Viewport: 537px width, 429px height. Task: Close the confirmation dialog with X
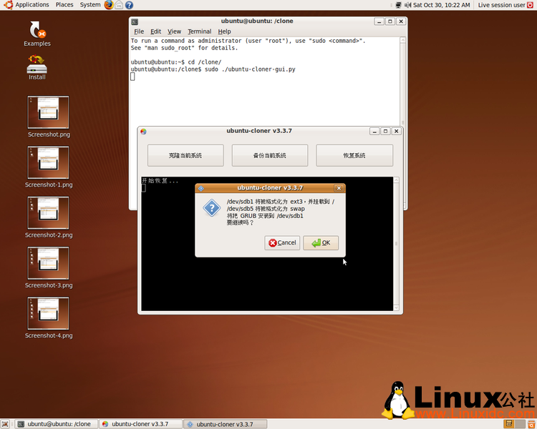[339, 188]
